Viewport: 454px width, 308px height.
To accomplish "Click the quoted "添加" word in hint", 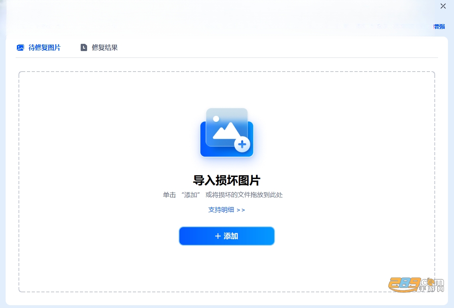I will point(191,195).
